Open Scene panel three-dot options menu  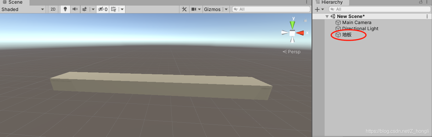(307, 2)
